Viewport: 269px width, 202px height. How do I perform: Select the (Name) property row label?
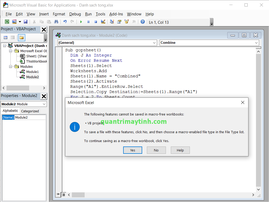point(8,118)
